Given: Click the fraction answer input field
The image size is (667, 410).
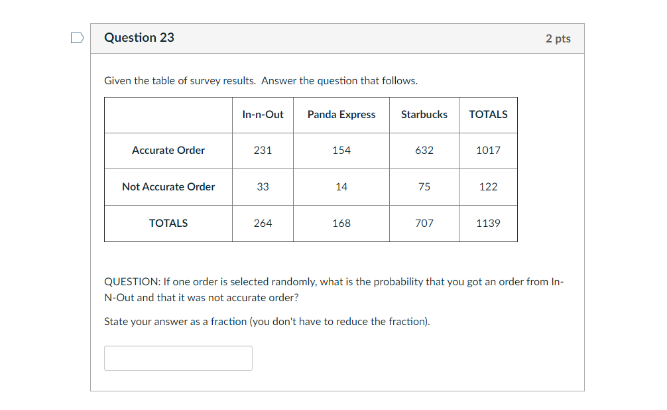Looking at the screenshot, I should [178, 358].
